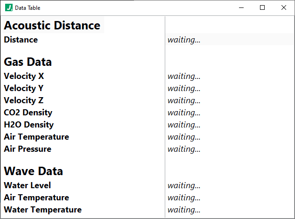
Task: Maximize the Data Table window
Action: coord(262,8)
